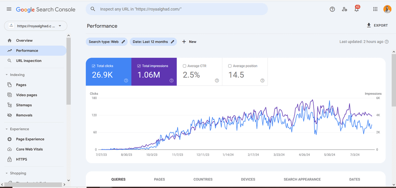Open the account profile avatar

tap(387, 9)
